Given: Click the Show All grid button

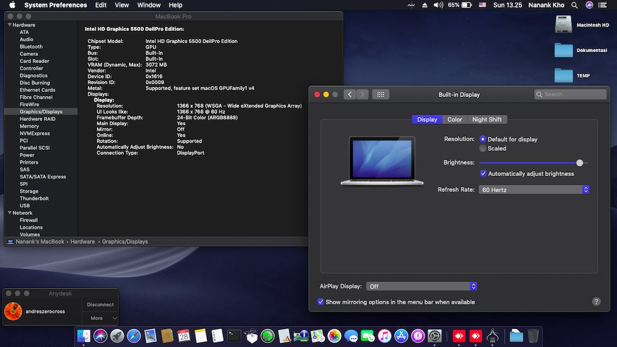Looking at the screenshot, I should (380, 94).
